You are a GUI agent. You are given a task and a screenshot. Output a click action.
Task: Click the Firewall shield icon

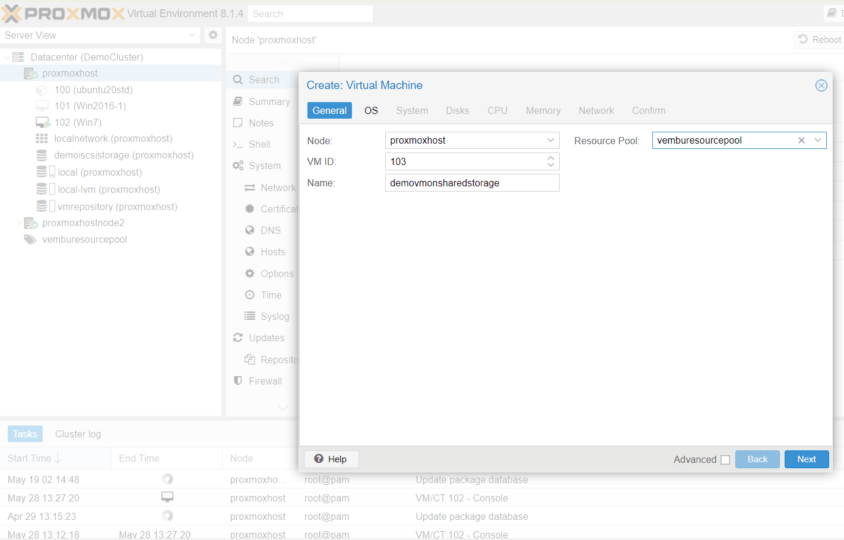pyautogui.click(x=238, y=380)
